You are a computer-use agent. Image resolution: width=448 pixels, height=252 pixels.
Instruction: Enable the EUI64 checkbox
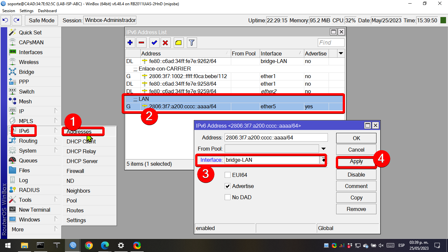tap(228, 175)
